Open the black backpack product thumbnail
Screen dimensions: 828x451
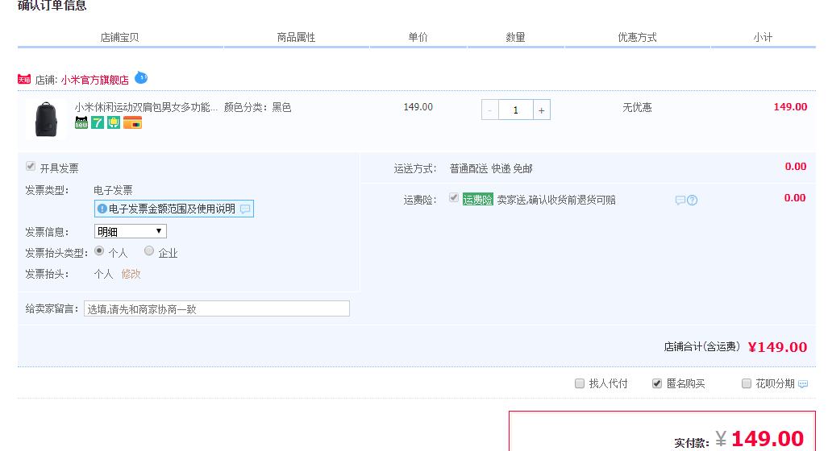(x=46, y=119)
